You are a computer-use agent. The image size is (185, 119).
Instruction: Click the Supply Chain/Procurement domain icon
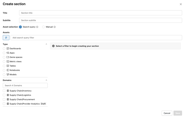8,99
